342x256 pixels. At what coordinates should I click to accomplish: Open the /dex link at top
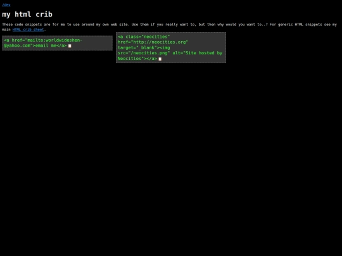pos(6,5)
